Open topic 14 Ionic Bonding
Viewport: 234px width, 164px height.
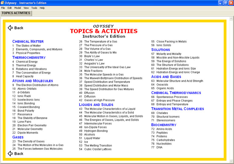pyautogui.click(x=23, y=104)
